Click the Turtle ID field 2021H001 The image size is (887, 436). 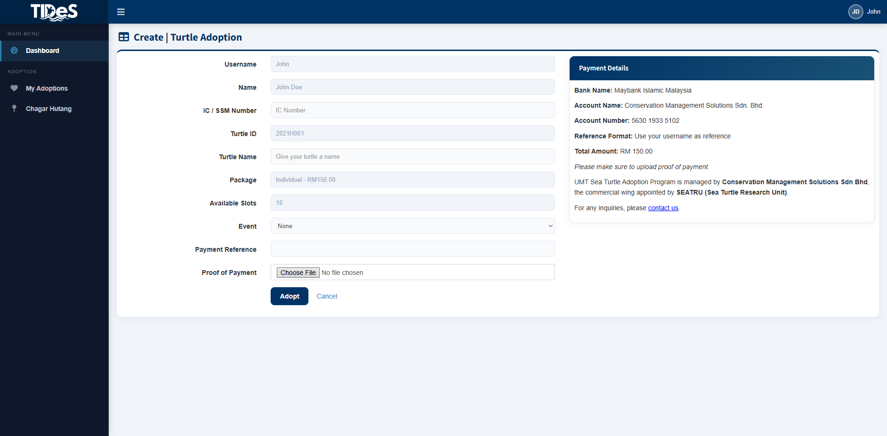coord(412,133)
